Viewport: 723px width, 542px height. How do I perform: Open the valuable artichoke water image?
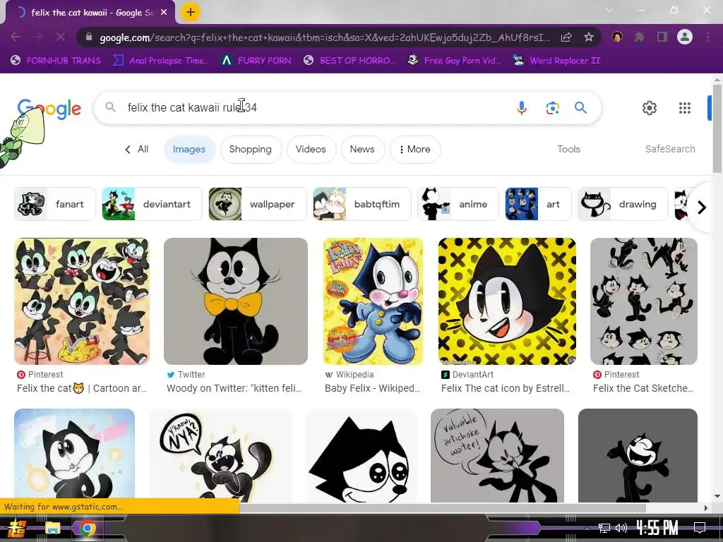point(497,455)
